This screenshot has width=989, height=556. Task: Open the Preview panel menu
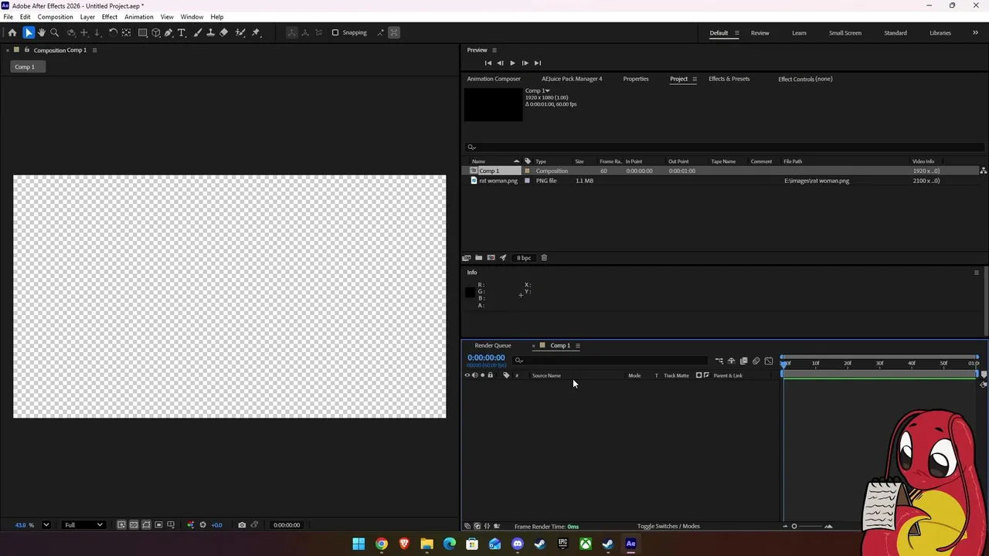[494, 50]
